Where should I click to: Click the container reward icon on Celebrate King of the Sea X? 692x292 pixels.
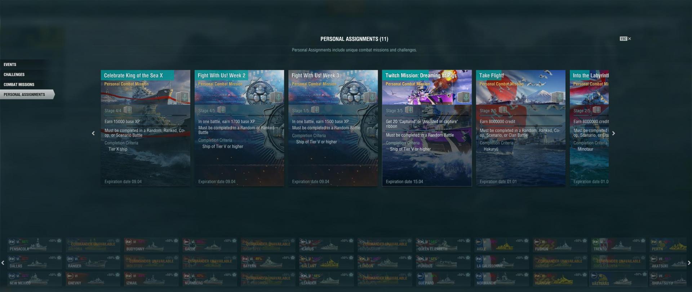(x=182, y=97)
